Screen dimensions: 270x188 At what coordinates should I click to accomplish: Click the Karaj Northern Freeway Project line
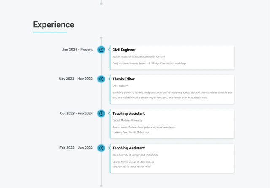[149, 64]
